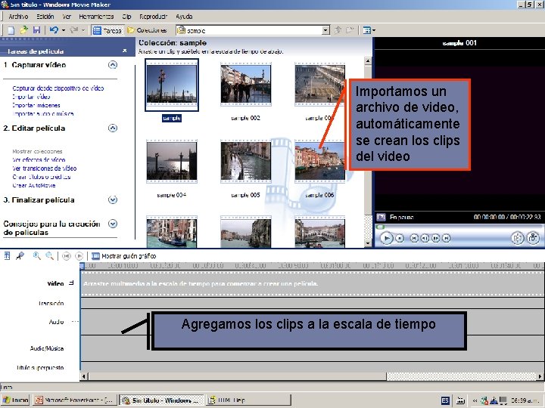The height and width of the screenshot is (408, 545).
Task: Click the Redo arrow icon
Action: point(73,30)
